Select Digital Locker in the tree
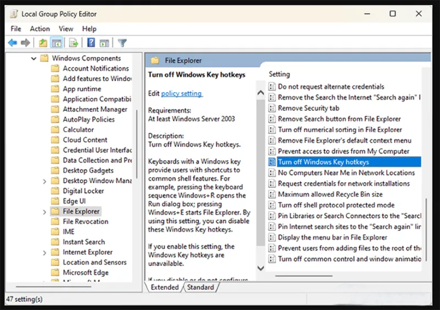 point(84,191)
